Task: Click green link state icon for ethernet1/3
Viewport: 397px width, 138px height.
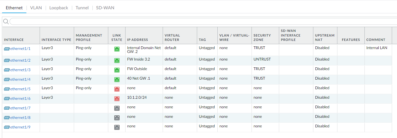Action: tap(117, 70)
